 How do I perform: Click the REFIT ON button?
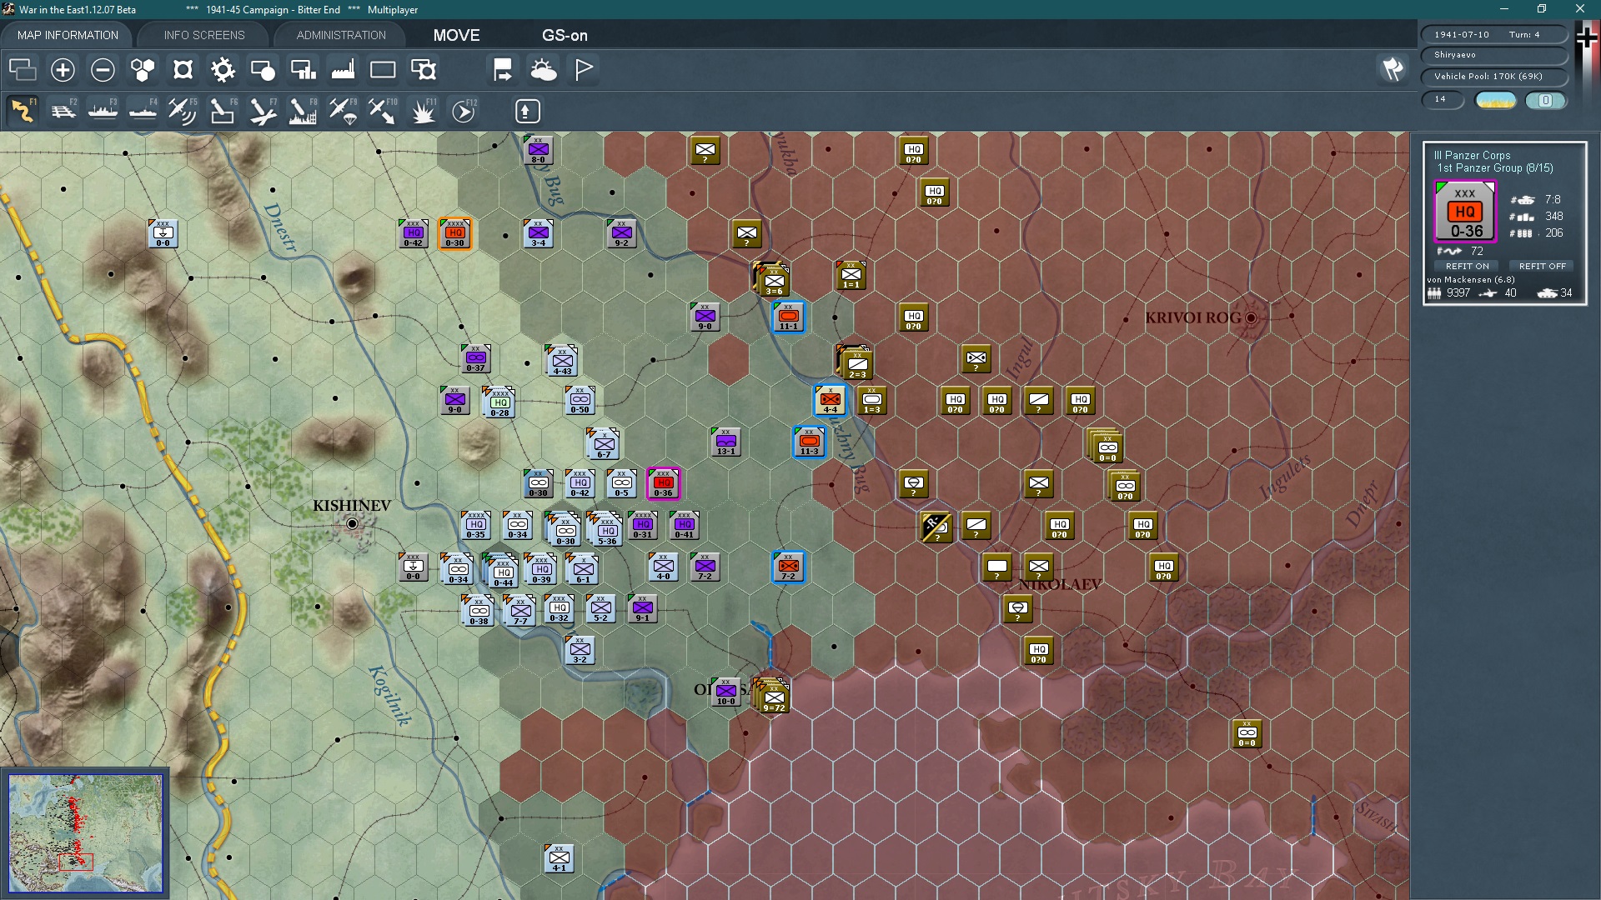(1467, 266)
